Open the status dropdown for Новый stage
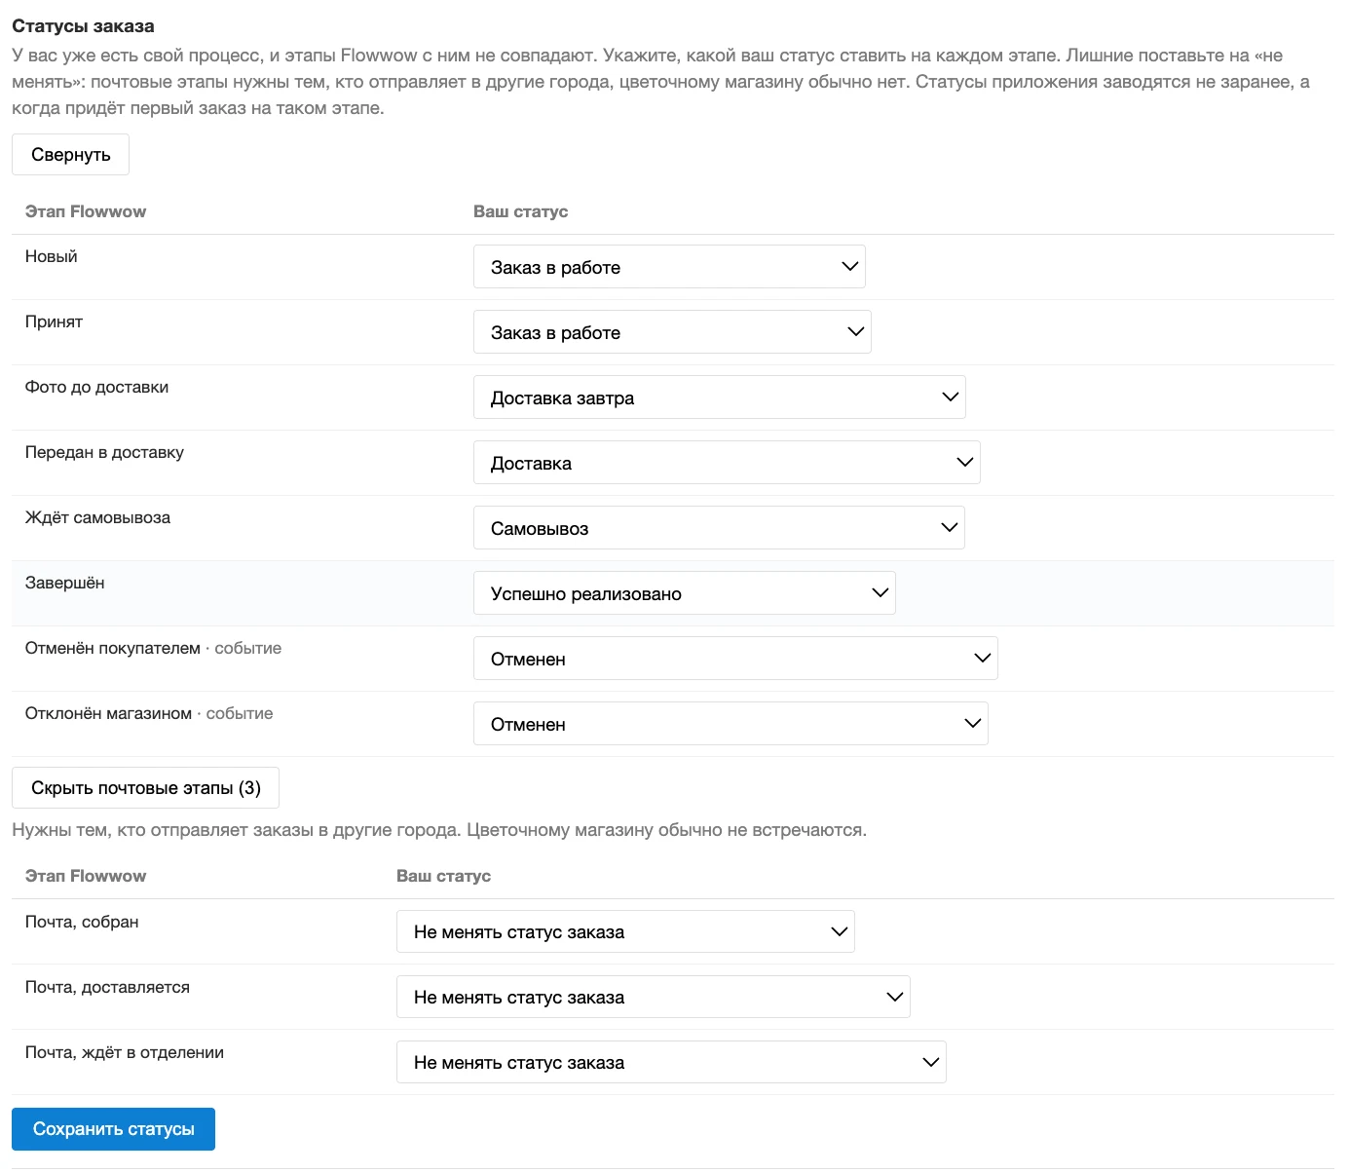Image resolution: width=1349 pixels, height=1173 pixels. 669,267
